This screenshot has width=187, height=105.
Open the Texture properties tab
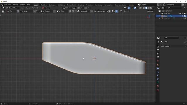point(158,90)
